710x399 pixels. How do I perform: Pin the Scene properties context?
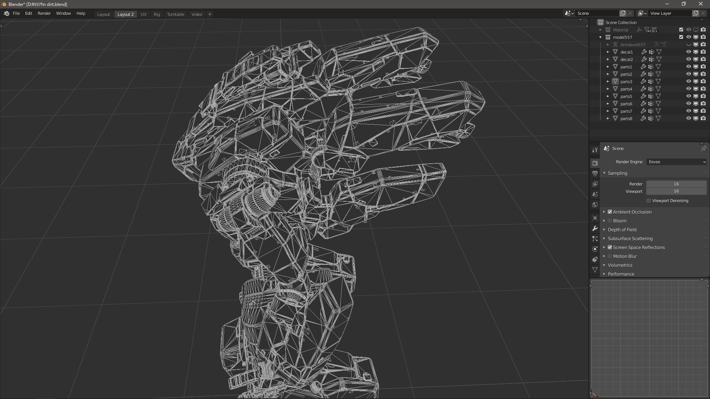tap(703, 149)
